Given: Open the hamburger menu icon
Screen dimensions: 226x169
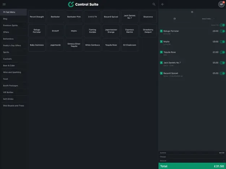Looking at the screenshot, I should click(x=4, y=4).
